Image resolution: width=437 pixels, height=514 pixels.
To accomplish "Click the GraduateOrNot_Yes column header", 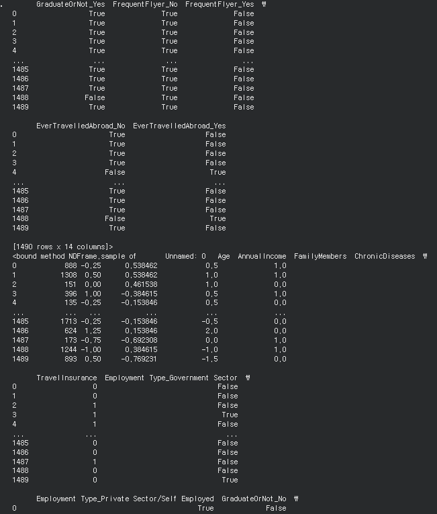I will tap(70, 4).
